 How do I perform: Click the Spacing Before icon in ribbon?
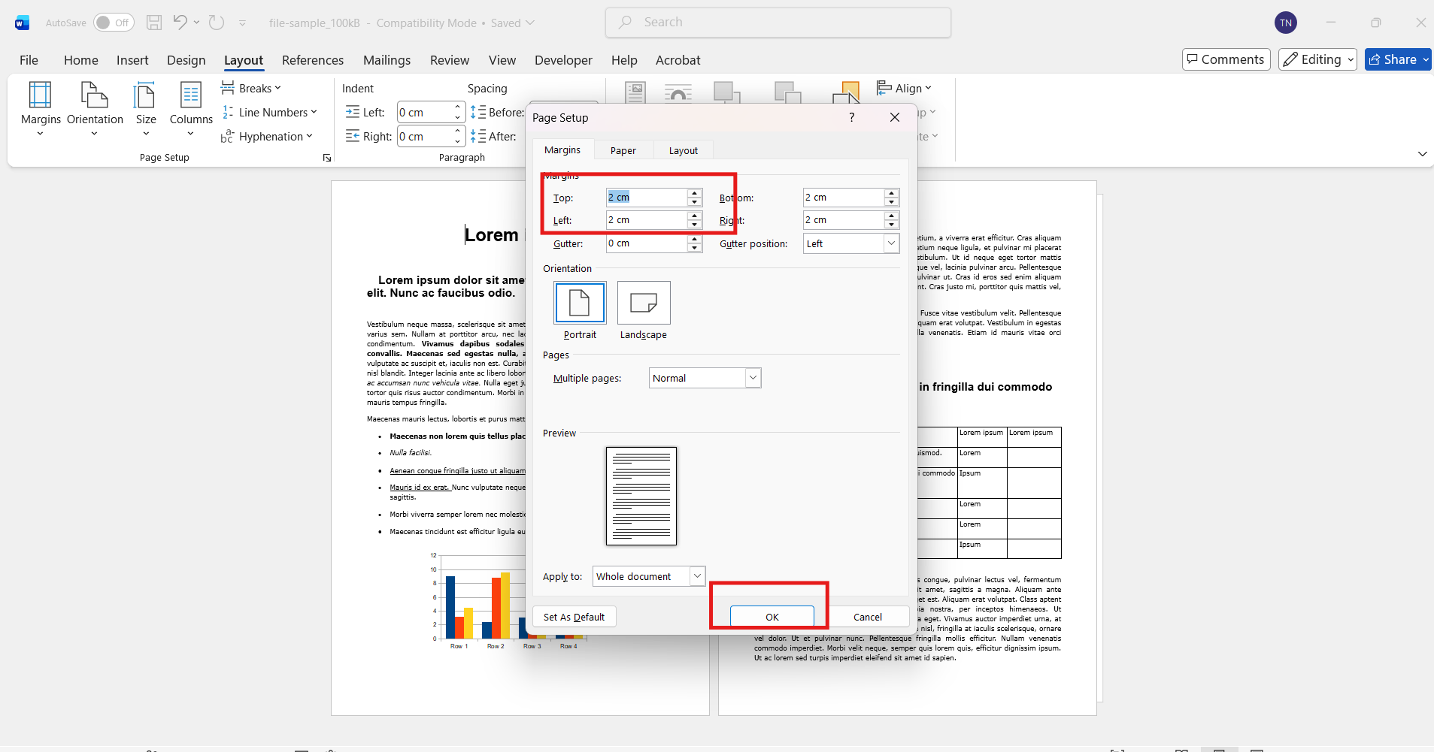478,112
